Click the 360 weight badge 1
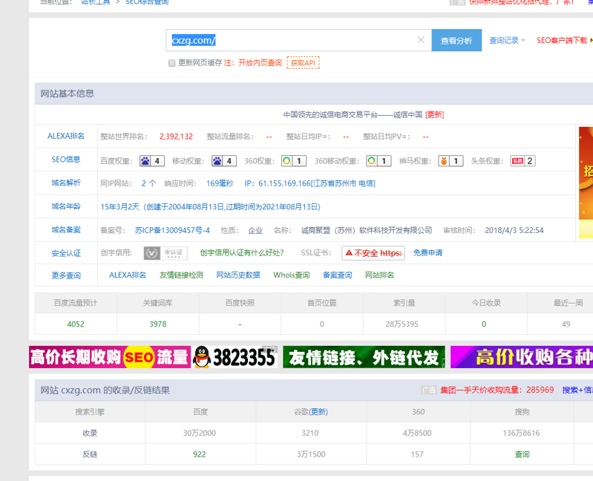 [x=294, y=161]
